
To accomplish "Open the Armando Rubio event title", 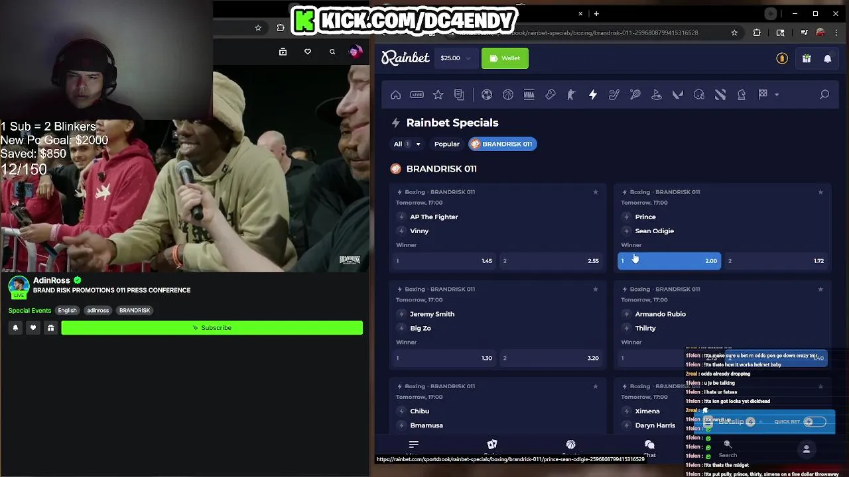I will [660, 314].
